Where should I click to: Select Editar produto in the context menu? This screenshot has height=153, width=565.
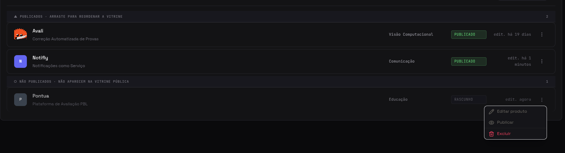pyautogui.click(x=516, y=112)
